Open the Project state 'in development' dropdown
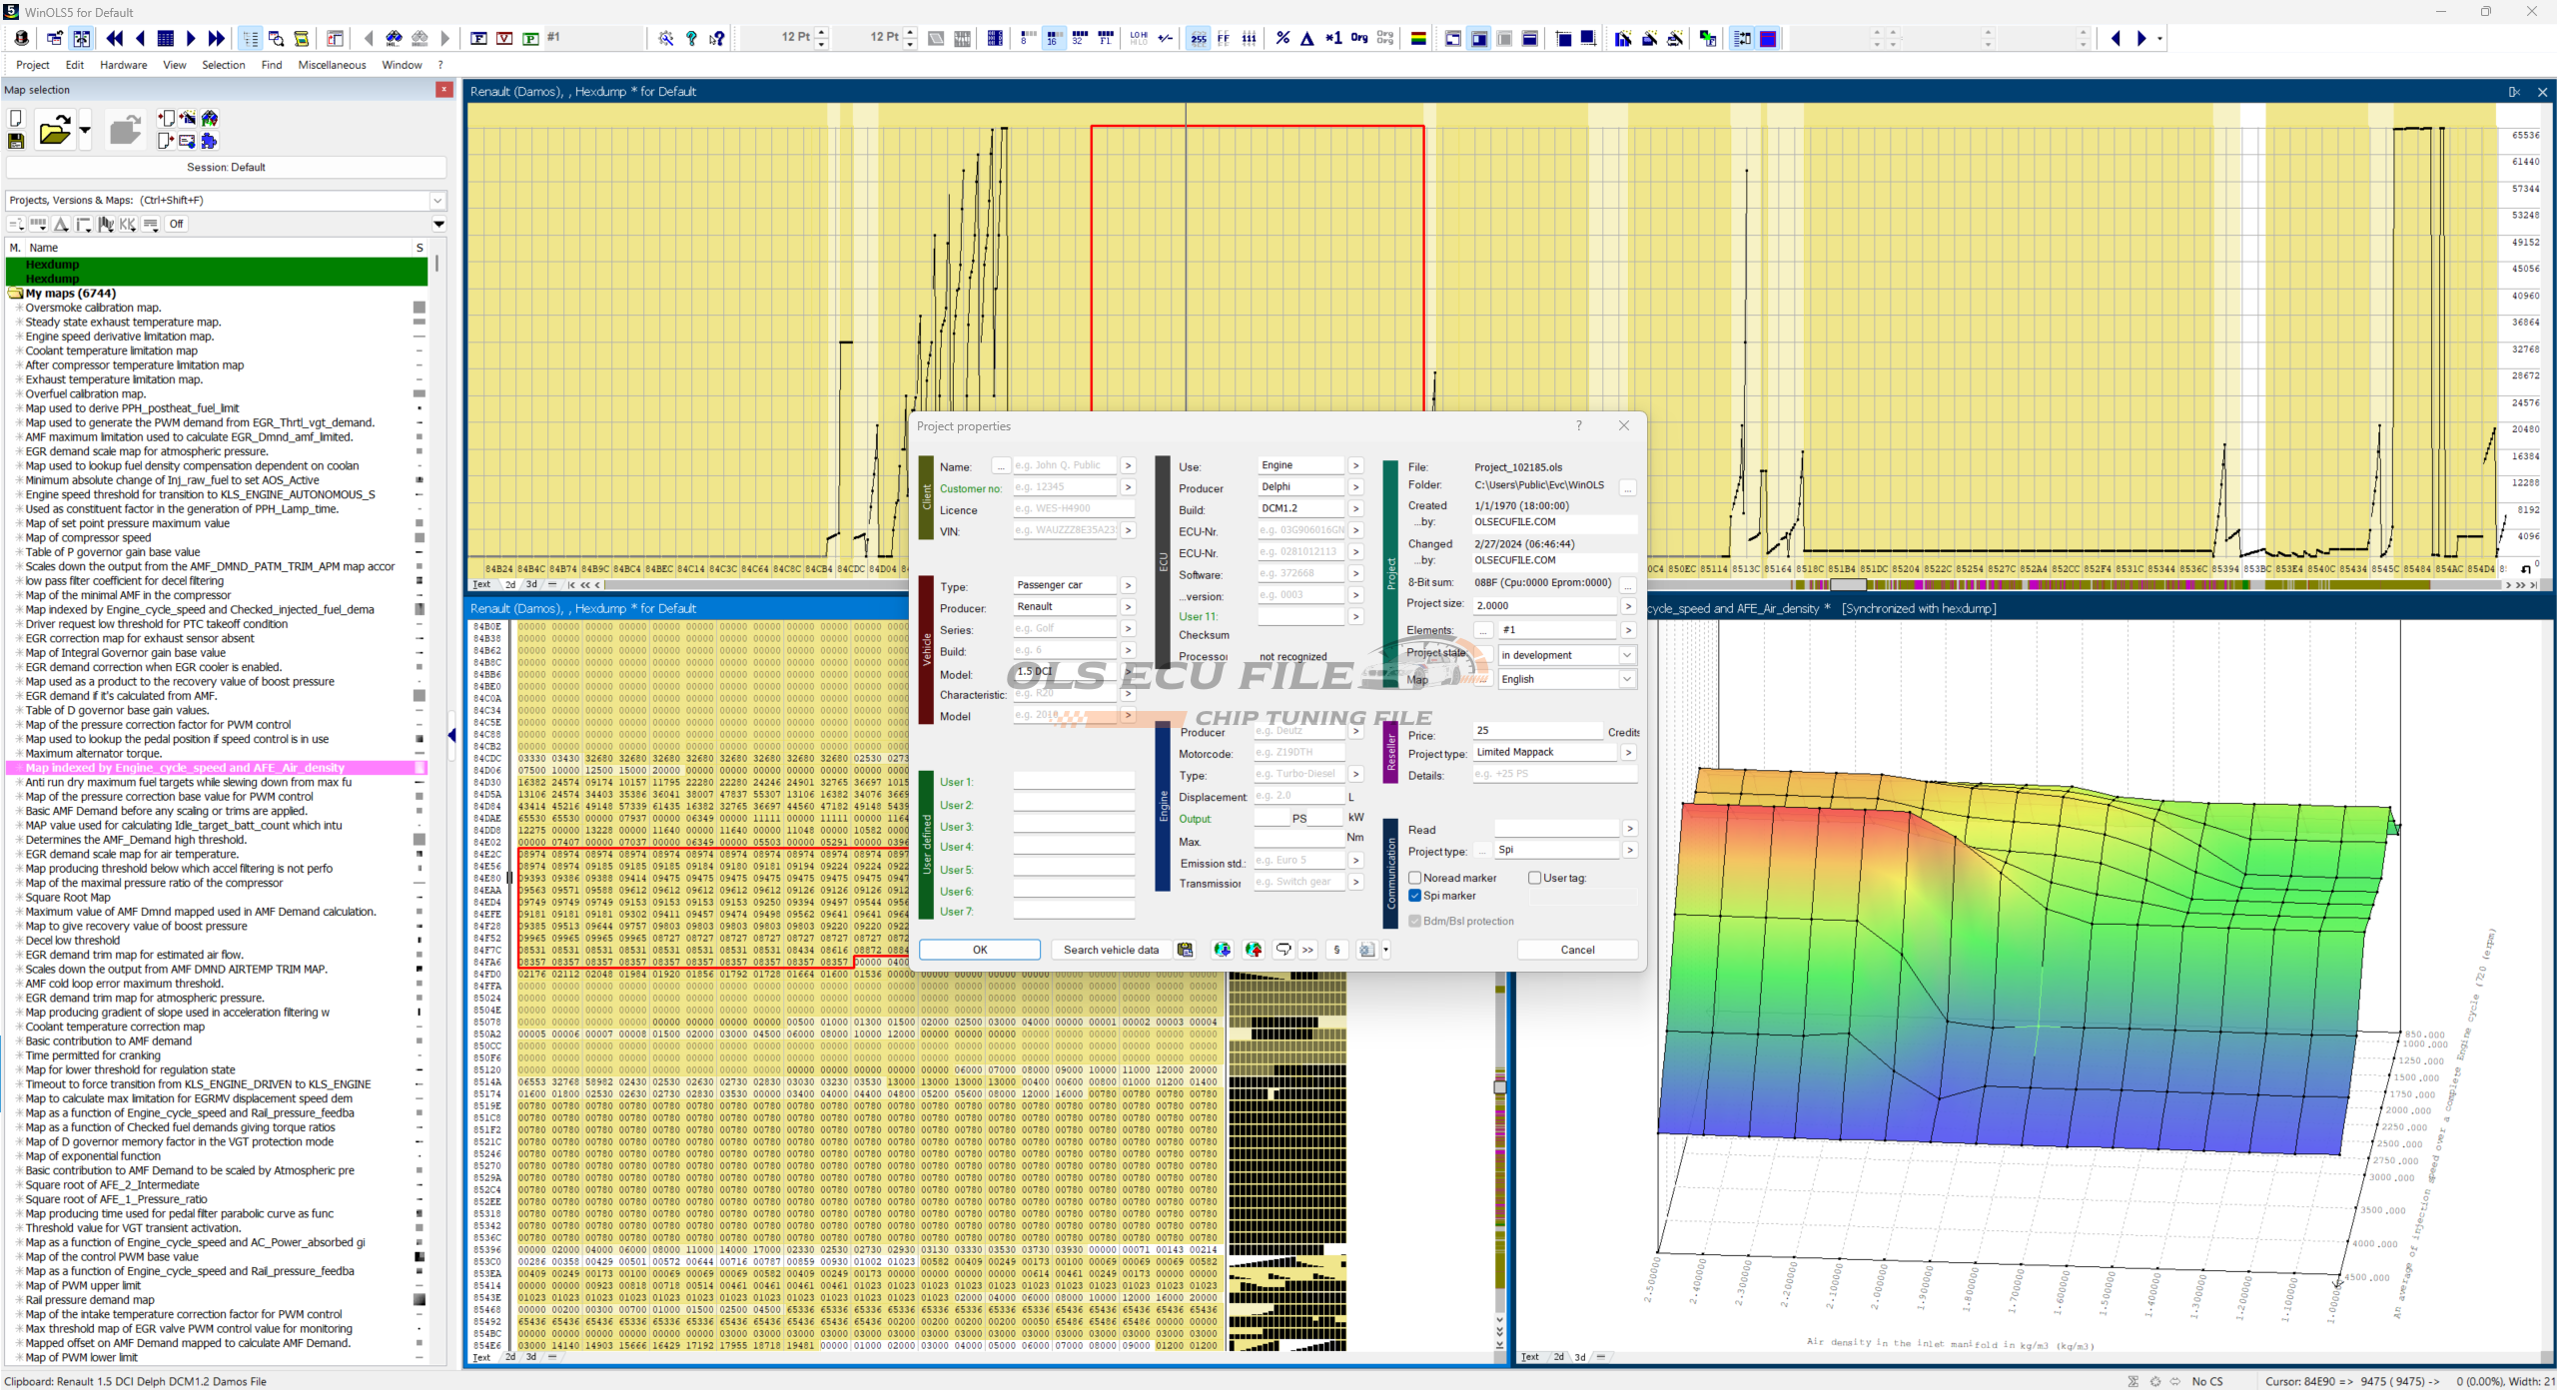The width and height of the screenshot is (2557, 1390). 1627,655
